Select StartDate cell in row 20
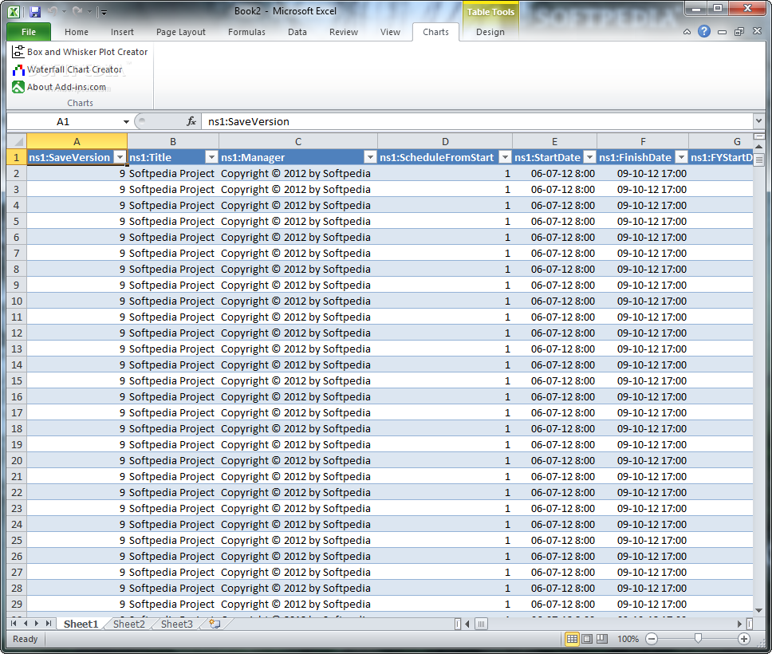The height and width of the screenshot is (654, 772). coord(554,460)
